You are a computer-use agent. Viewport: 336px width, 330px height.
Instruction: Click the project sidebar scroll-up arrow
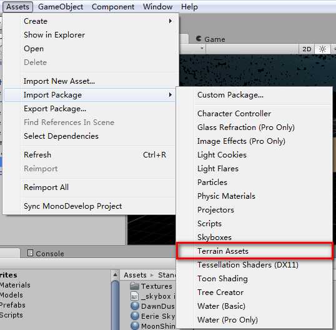[x=115, y=274]
